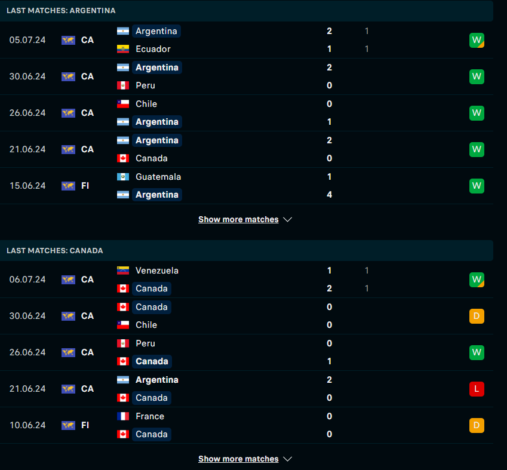Open Last Matches: Canada header
Image resolution: width=507 pixels, height=470 pixels.
click(55, 250)
